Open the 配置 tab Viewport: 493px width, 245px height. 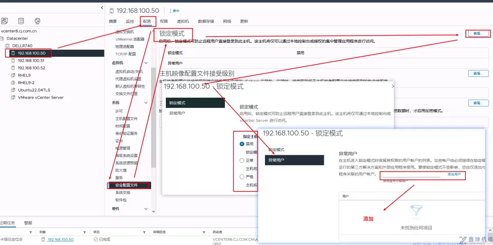(147, 21)
